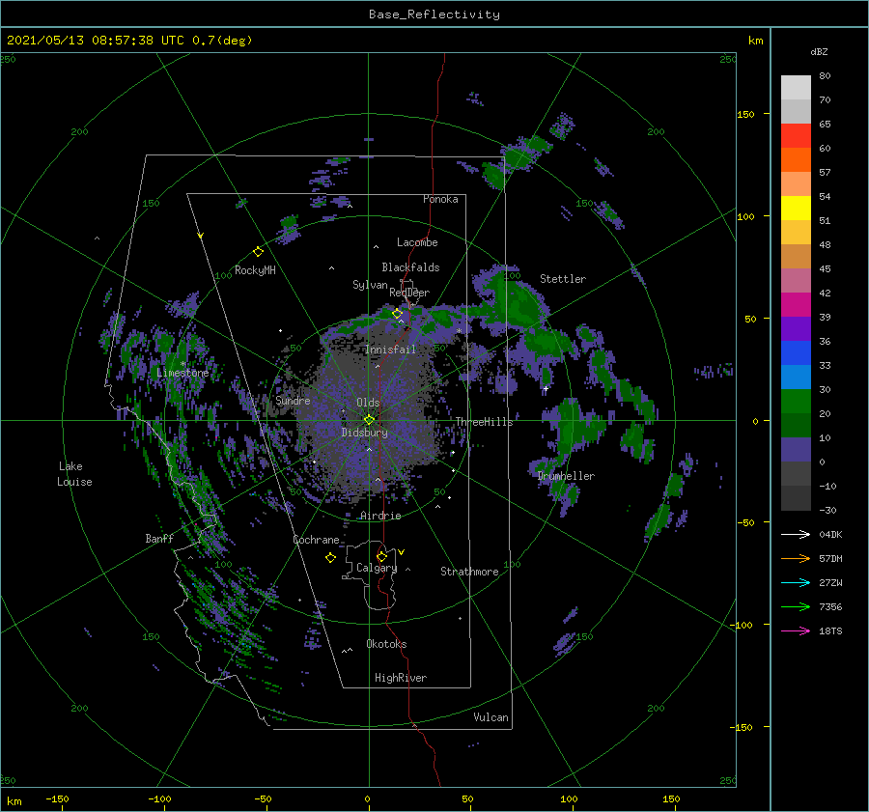Click the Calgary city label
This screenshot has width=869, height=812.
pyautogui.click(x=377, y=568)
